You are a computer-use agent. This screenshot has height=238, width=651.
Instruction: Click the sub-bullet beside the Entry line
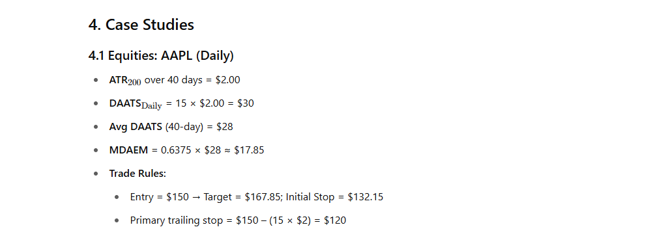pos(117,197)
